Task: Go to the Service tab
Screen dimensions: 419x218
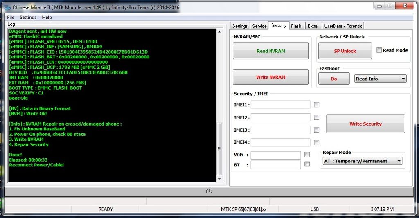Action: tap(259, 26)
